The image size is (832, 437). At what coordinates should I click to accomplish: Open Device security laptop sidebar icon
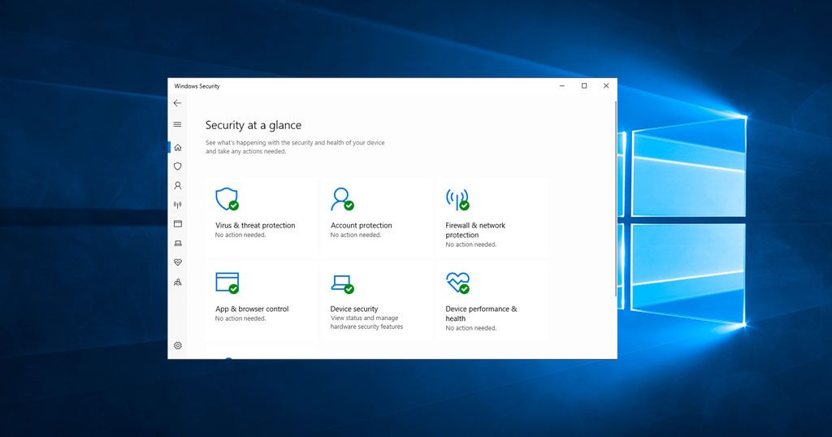click(178, 244)
